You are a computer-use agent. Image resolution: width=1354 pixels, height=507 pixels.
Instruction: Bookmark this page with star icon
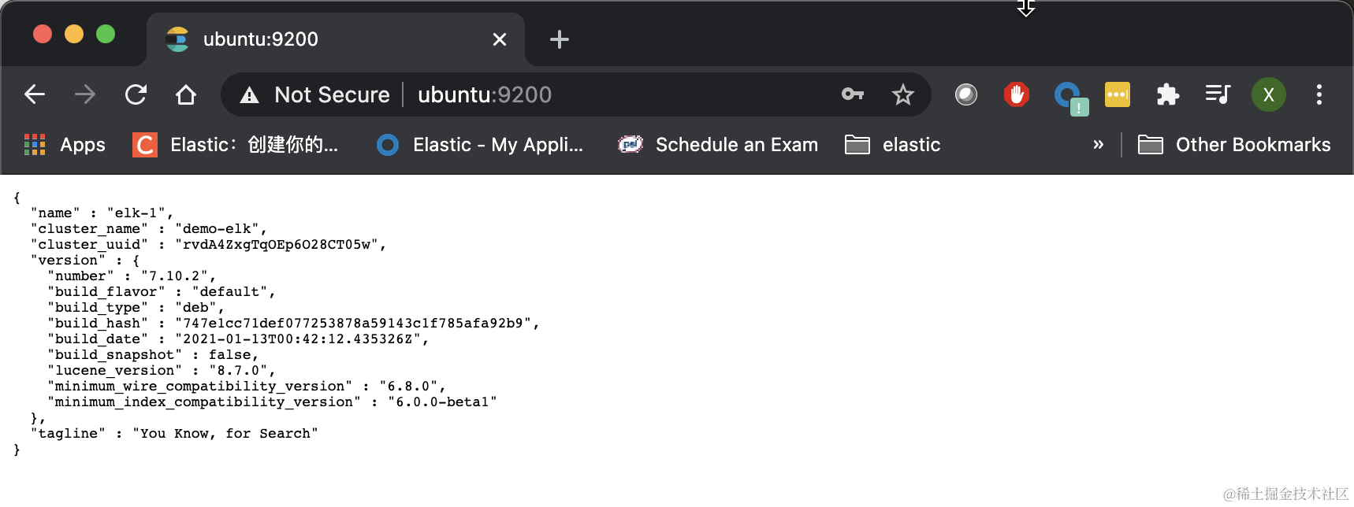point(902,94)
